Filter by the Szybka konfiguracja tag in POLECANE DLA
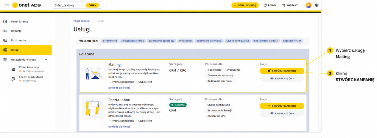Image resolution: width=377 pixels, height=138 pixels. (238, 41)
